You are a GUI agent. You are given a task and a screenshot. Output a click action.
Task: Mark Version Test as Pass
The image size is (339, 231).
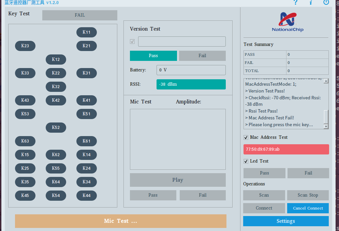pos(153,56)
